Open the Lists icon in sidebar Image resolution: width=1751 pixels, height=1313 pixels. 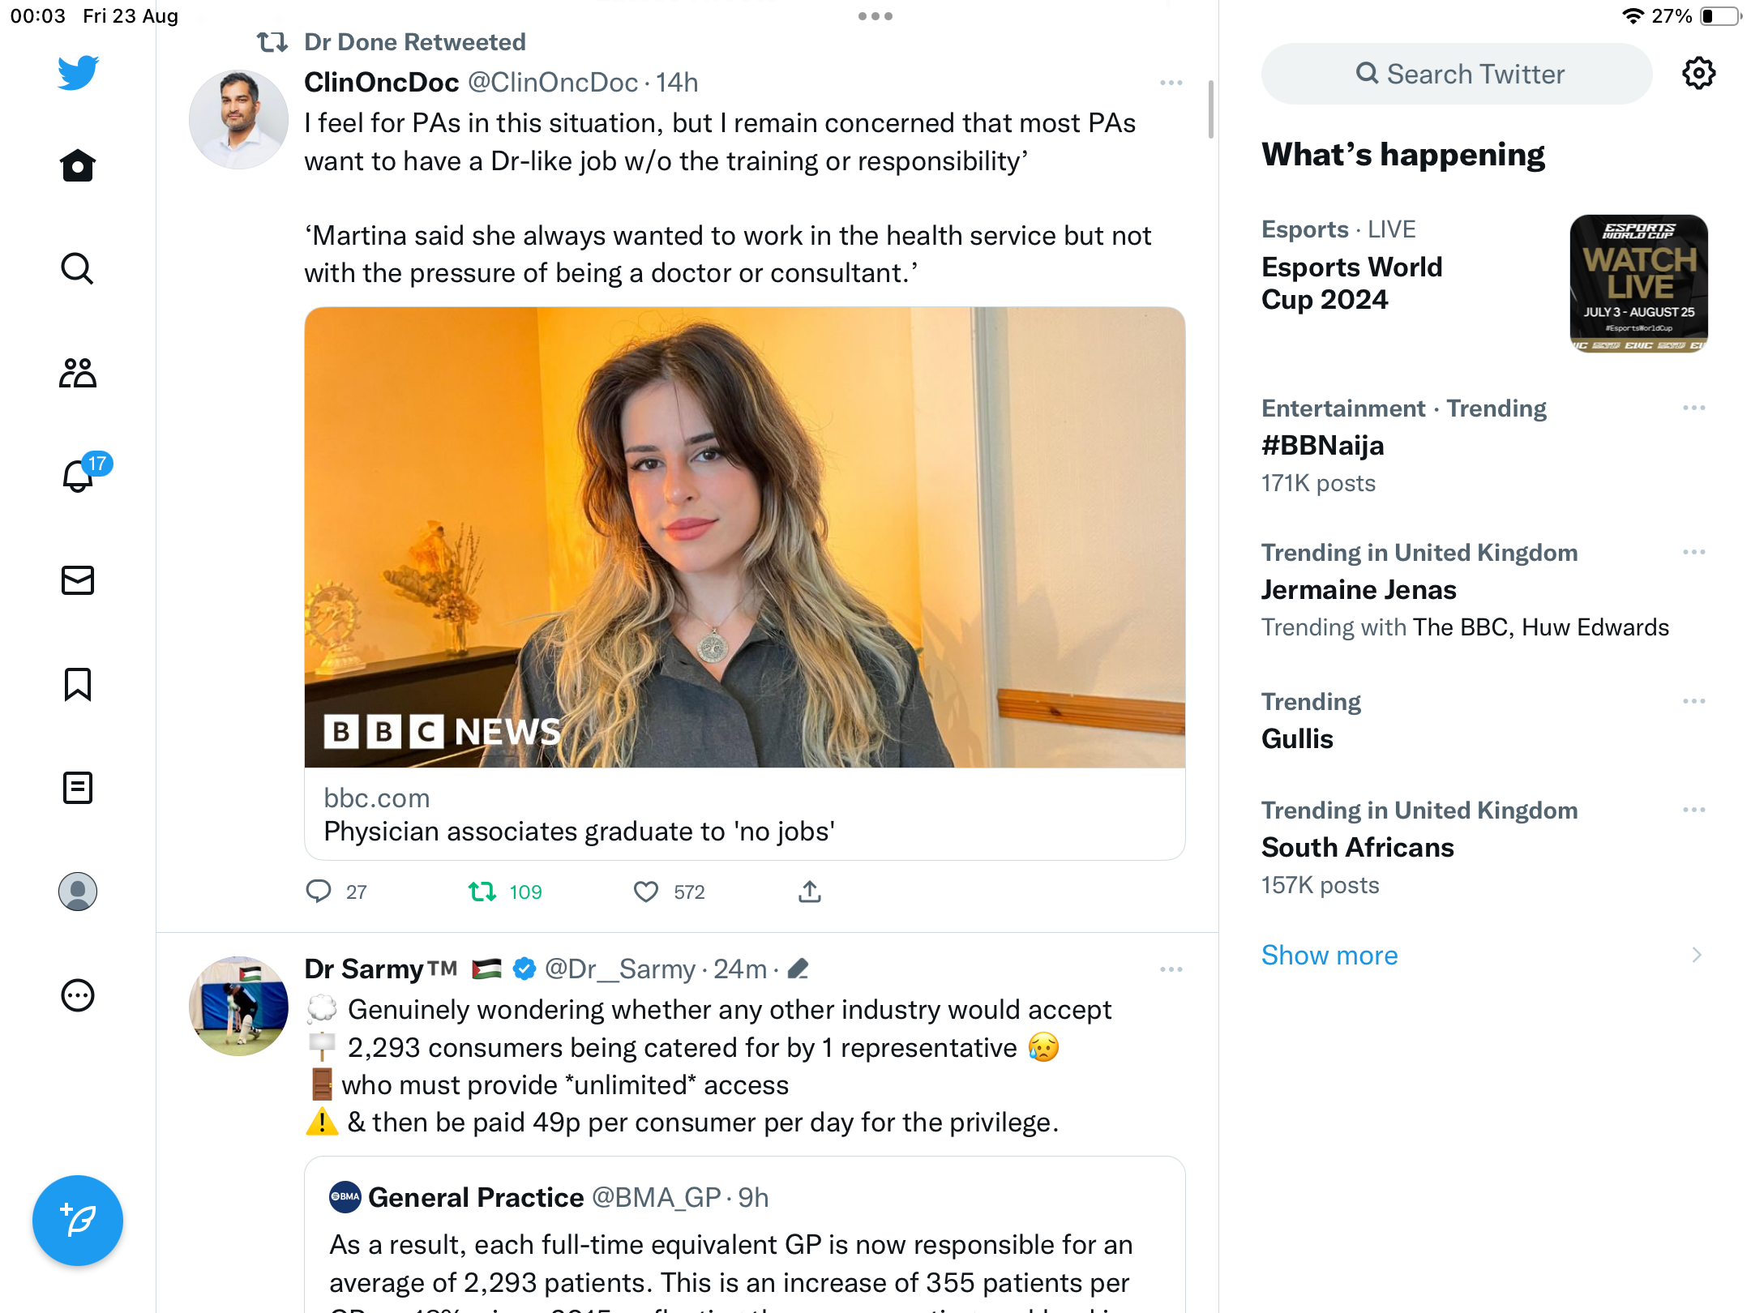pos(78,788)
